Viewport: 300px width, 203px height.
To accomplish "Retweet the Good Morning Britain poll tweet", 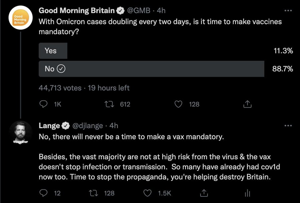I will [x=109, y=104].
